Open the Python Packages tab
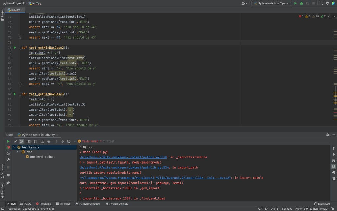The height and width of the screenshot is (211, 337). (x=88, y=204)
